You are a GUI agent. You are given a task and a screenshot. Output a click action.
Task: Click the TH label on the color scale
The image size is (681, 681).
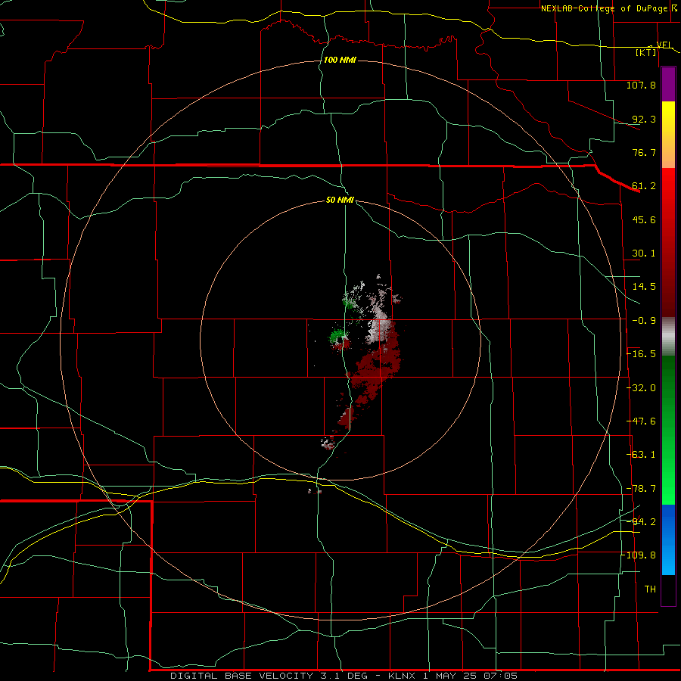coord(650,589)
